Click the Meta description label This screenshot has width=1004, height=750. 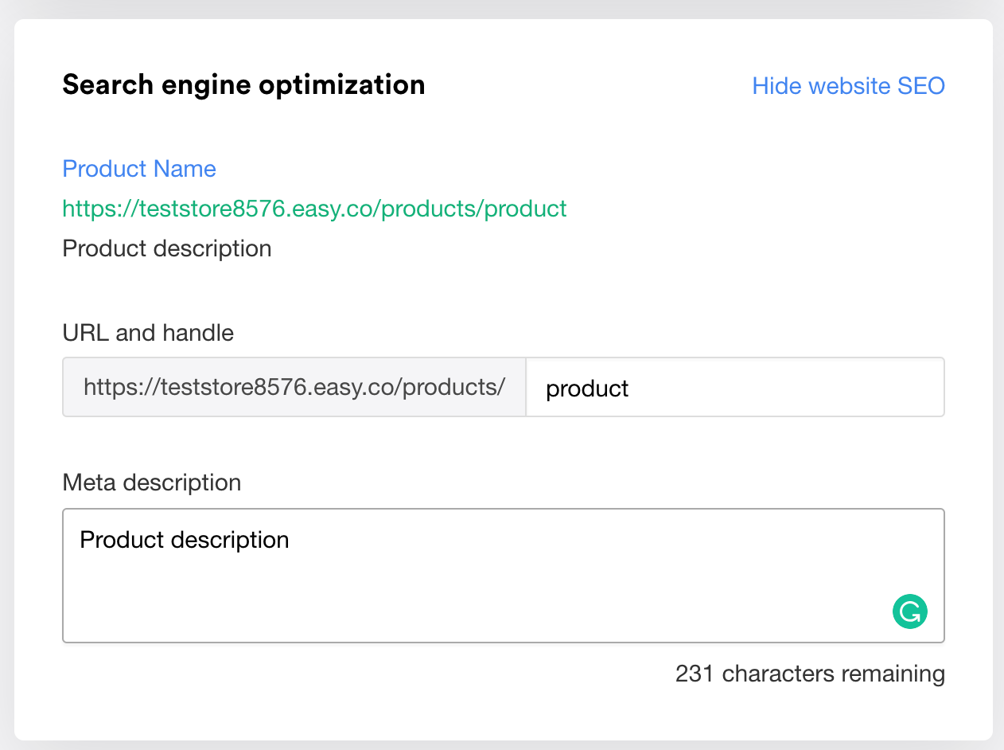coord(152,482)
